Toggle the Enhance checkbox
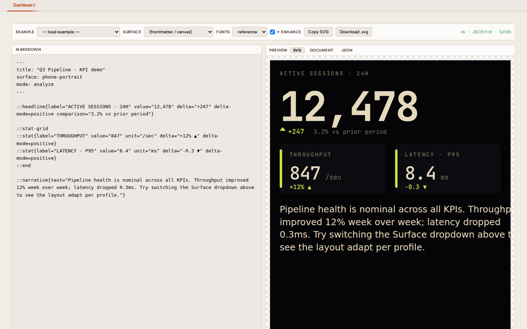The width and height of the screenshot is (527, 329). point(272,32)
